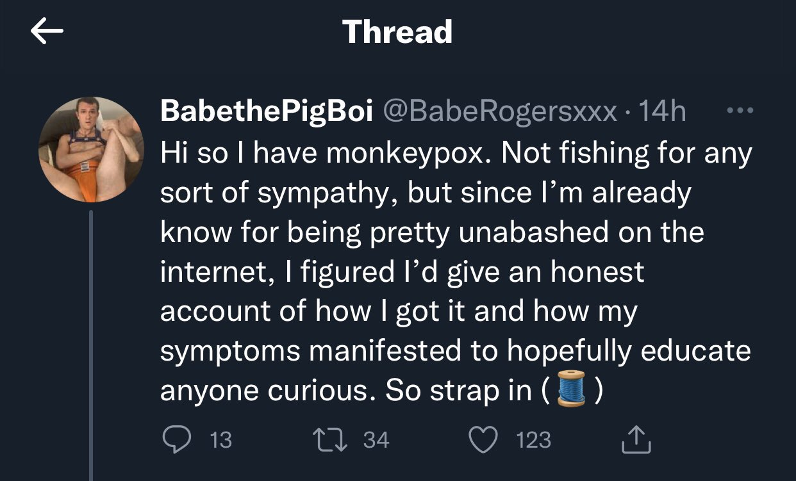
Task: View the 34 retweets count
Action: coord(376,440)
